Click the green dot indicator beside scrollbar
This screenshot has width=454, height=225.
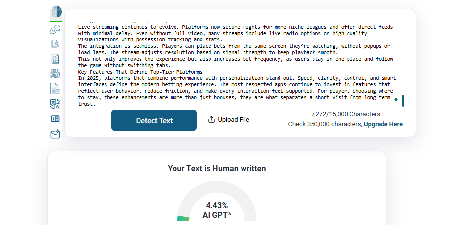(396, 100)
